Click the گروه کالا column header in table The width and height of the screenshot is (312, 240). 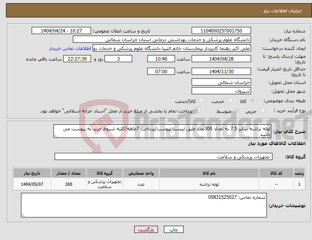(105, 173)
